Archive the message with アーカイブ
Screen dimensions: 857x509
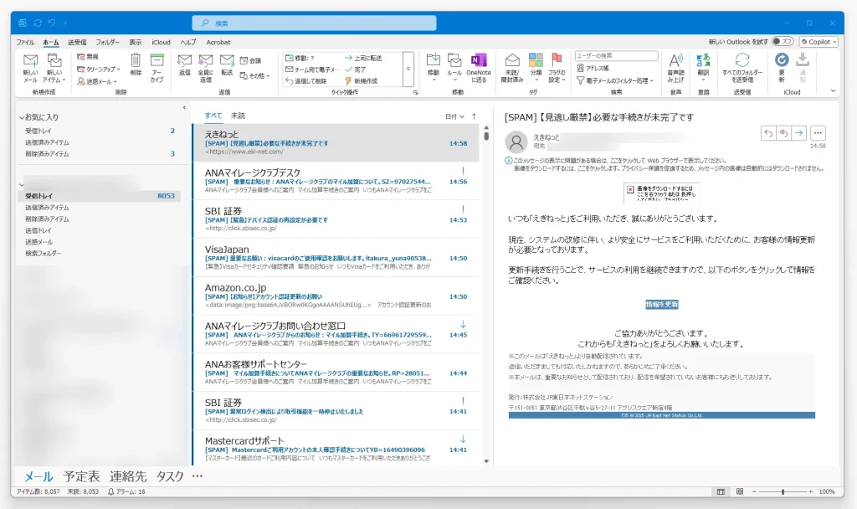click(157, 69)
